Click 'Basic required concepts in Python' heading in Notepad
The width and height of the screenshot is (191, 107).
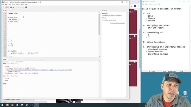coord(162,9)
